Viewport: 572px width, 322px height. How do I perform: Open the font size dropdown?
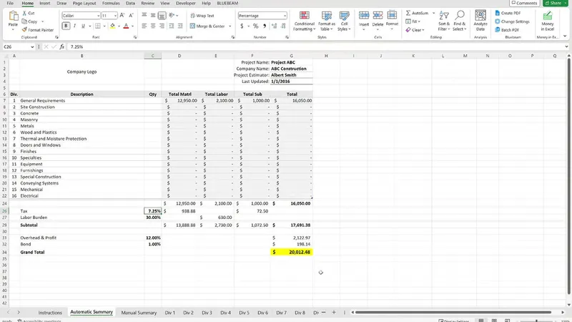coord(115,16)
